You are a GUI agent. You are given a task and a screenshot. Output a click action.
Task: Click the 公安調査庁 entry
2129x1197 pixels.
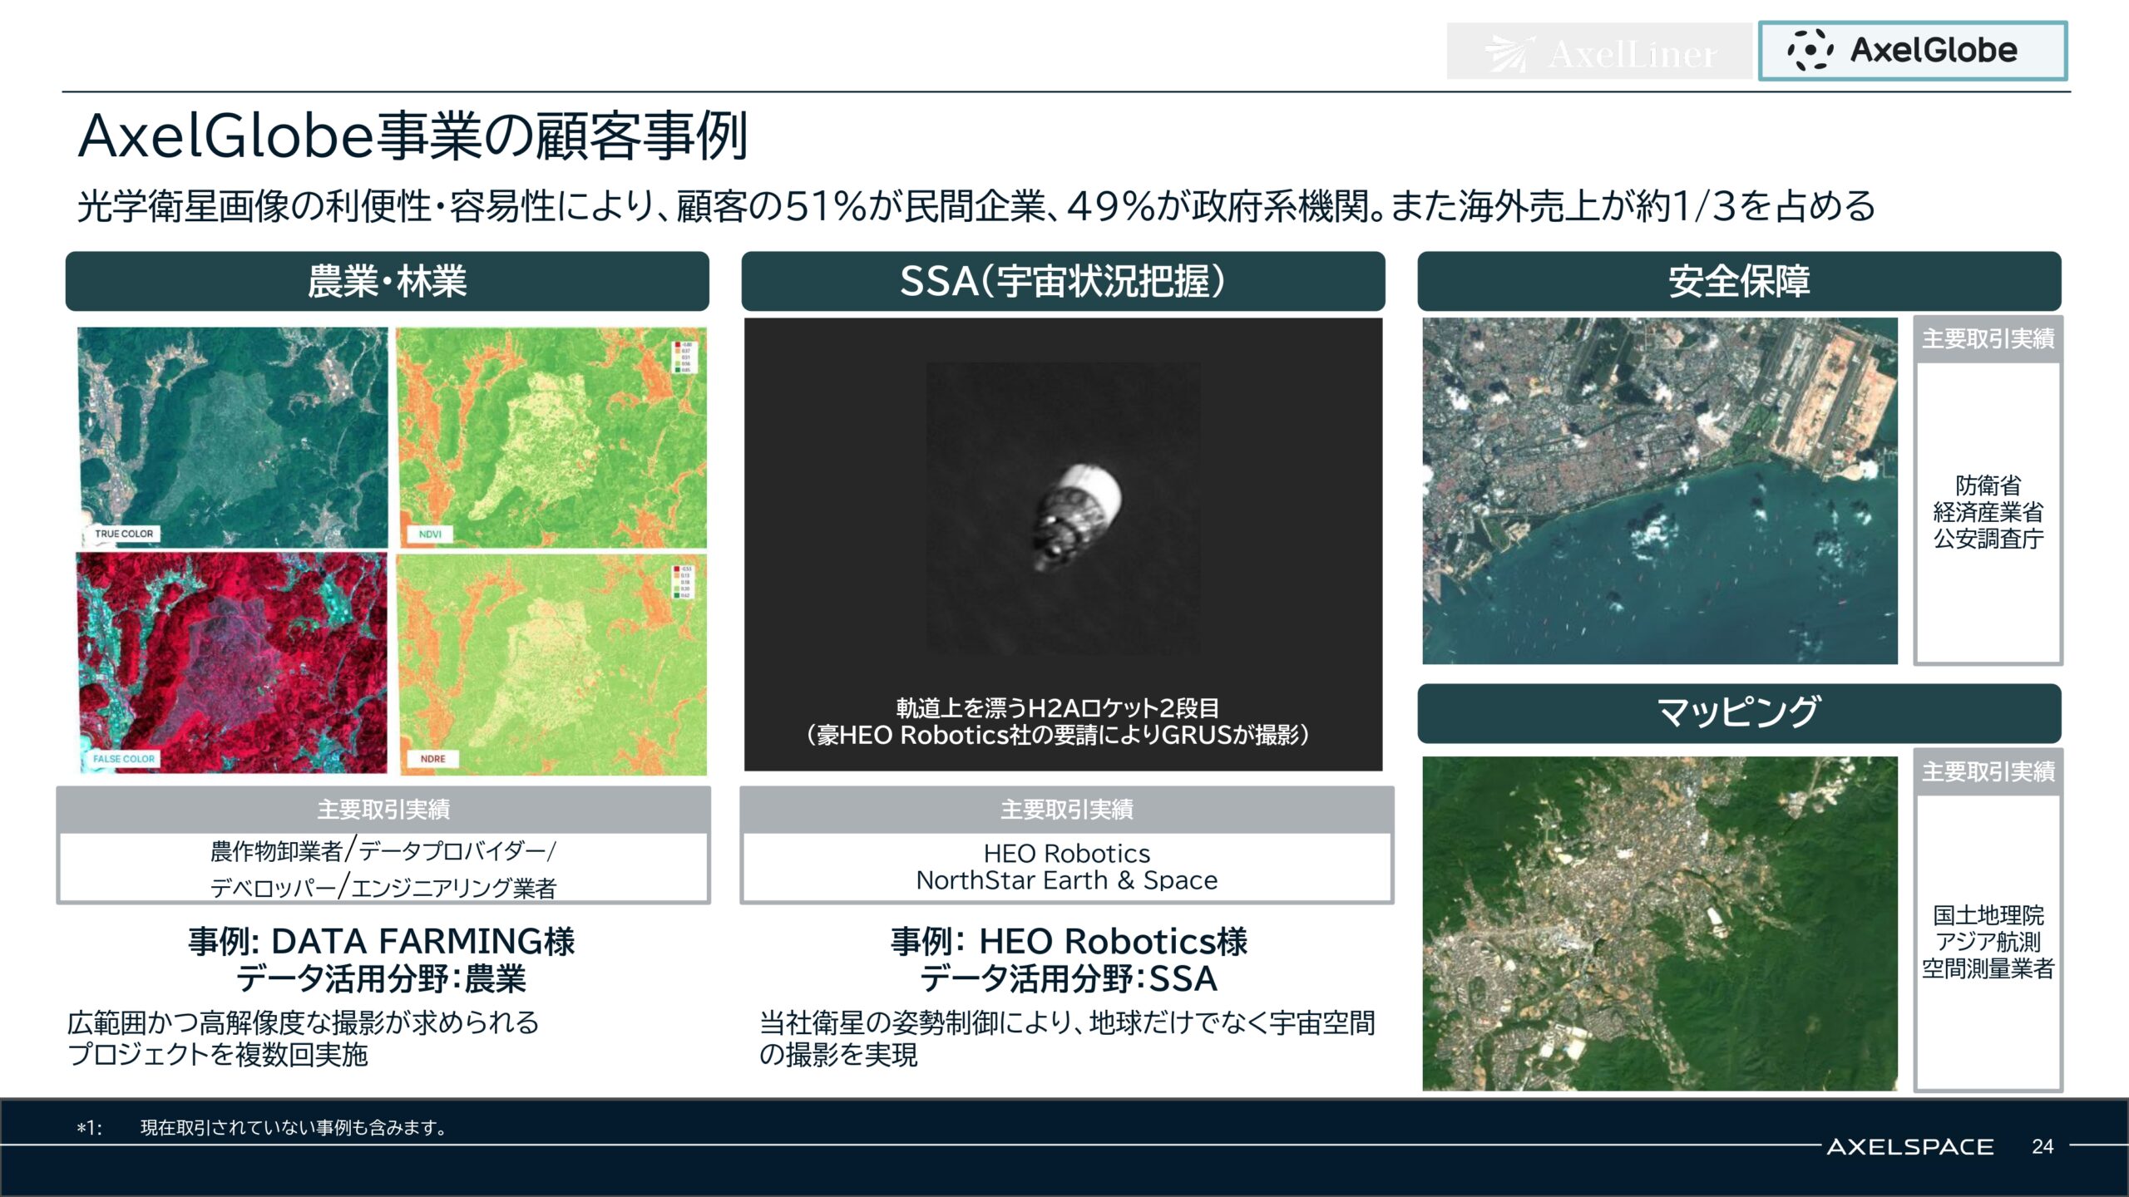1988,539
